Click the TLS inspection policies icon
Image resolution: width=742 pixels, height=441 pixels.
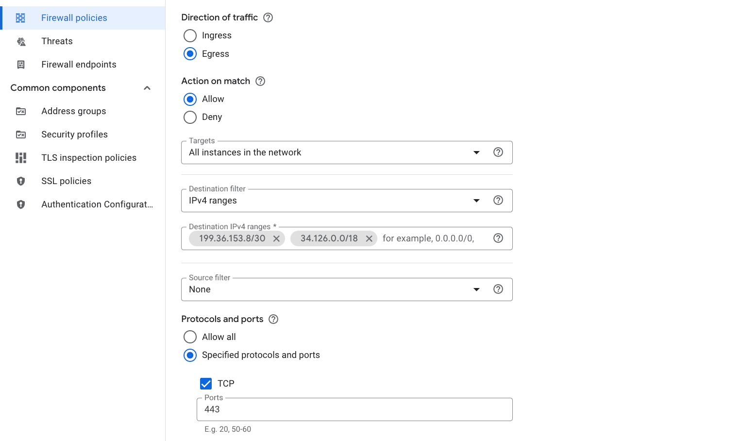[21, 158]
